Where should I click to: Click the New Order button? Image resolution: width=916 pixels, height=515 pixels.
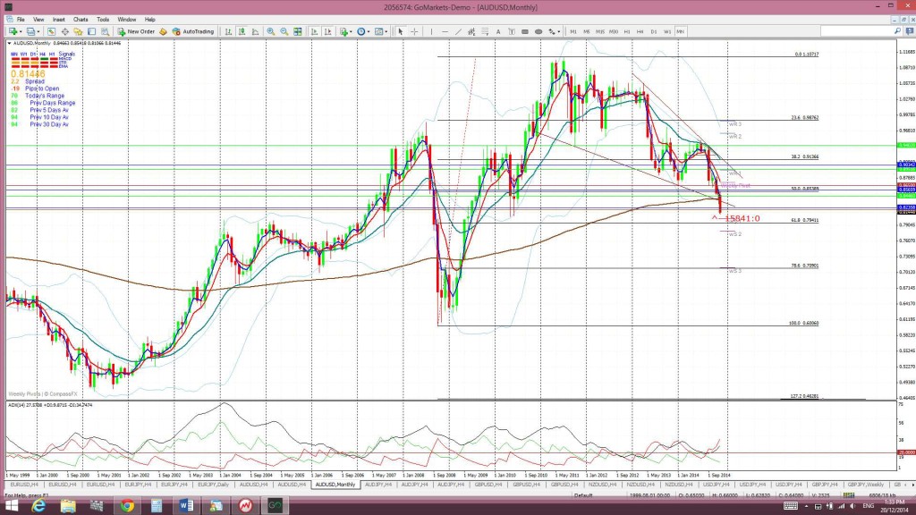click(136, 31)
